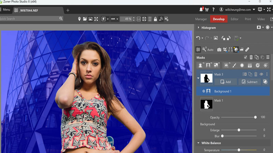The height and width of the screenshot is (153, 273).
Task: Click the Quick Search field
Action: coord(31,19)
